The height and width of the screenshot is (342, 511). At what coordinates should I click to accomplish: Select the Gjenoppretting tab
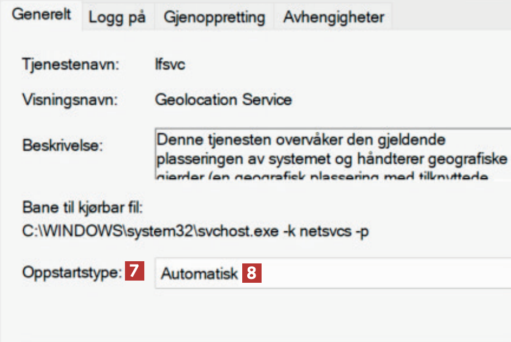pyautogui.click(x=214, y=17)
